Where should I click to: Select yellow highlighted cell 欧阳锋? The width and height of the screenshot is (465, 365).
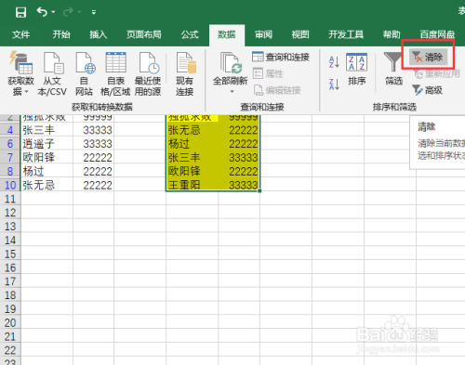[x=192, y=171]
